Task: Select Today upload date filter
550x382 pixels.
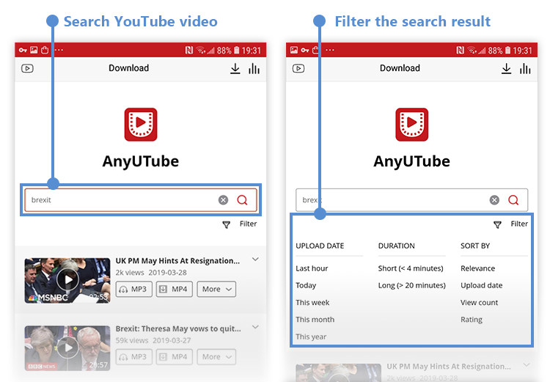Action: [x=306, y=285]
